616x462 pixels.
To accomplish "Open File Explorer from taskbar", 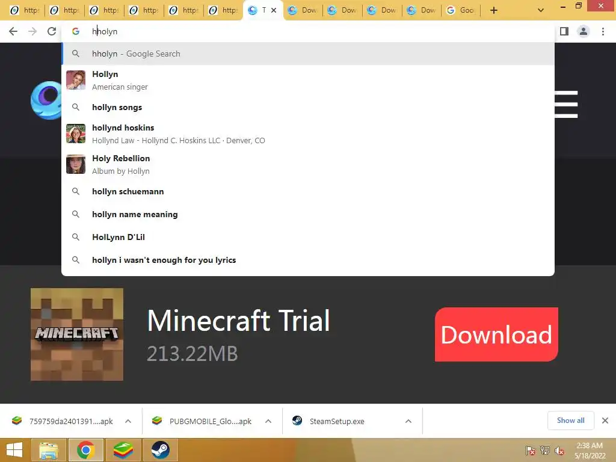I will coord(49,450).
